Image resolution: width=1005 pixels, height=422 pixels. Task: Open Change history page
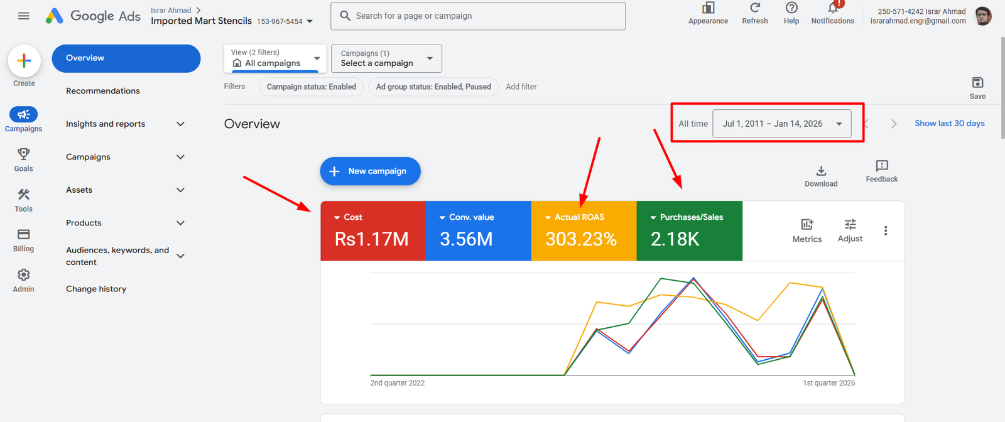click(96, 289)
